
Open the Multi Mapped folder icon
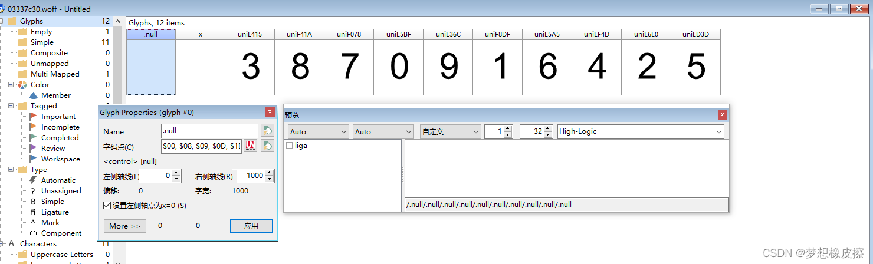tap(22, 74)
